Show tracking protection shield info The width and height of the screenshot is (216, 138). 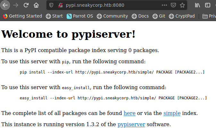tap(51, 5)
